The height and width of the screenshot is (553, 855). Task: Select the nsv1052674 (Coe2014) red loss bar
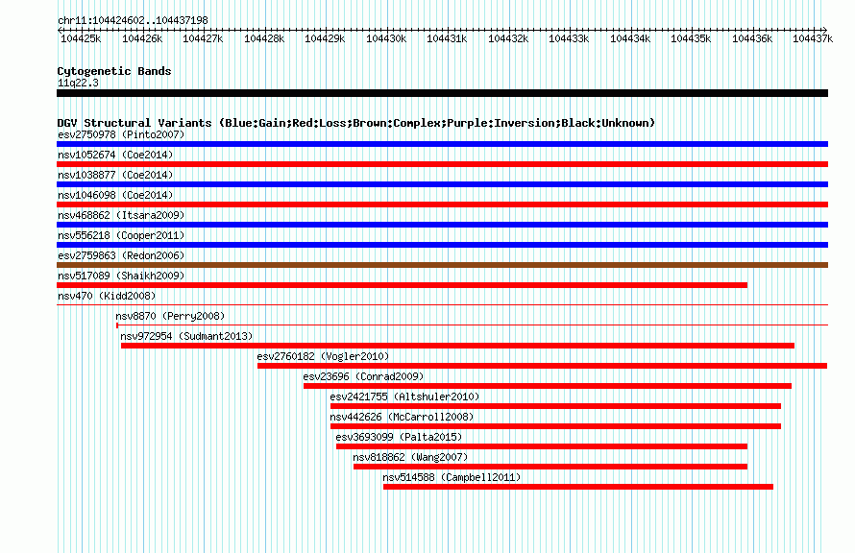[x=442, y=164]
